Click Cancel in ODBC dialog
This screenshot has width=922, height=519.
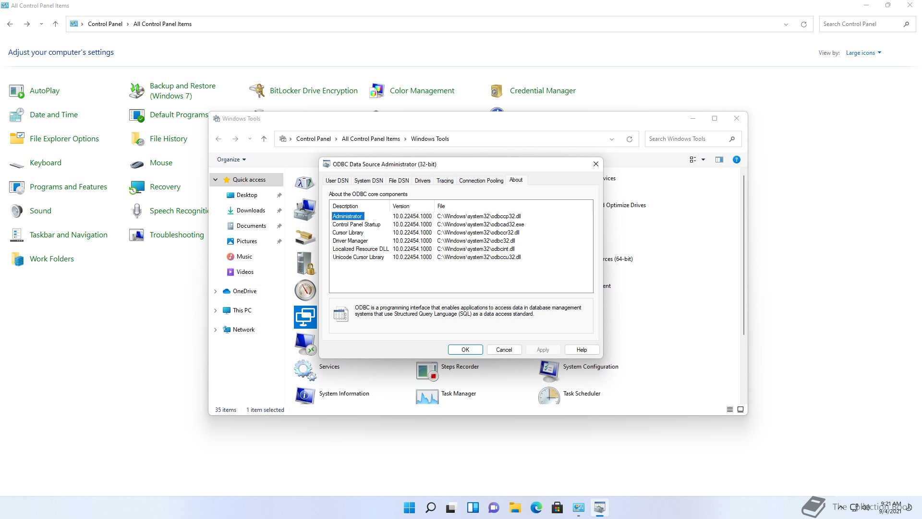[504, 350]
